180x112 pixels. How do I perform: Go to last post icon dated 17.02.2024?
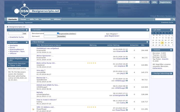pyautogui.click(x=127, y=81)
